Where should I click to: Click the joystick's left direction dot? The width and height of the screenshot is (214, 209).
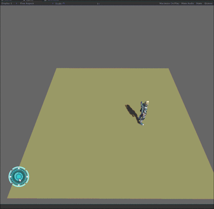click(x=10, y=177)
